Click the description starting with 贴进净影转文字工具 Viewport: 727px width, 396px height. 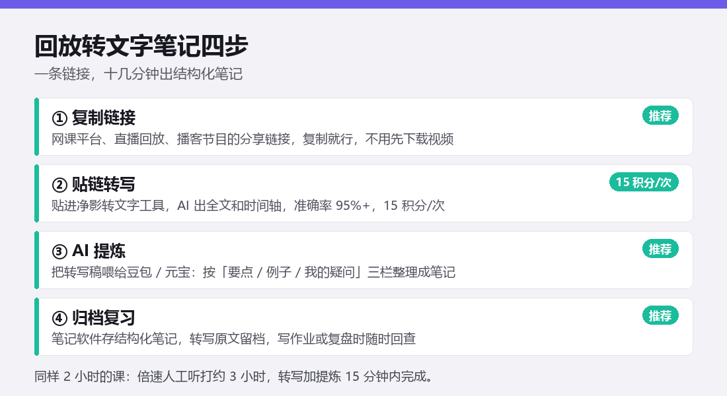click(x=248, y=206)
